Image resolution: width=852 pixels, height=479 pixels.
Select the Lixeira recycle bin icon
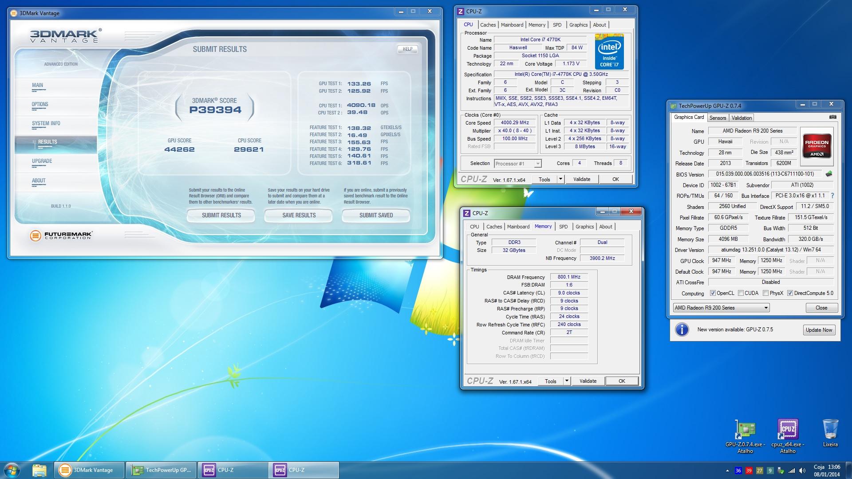pos(830,433)
